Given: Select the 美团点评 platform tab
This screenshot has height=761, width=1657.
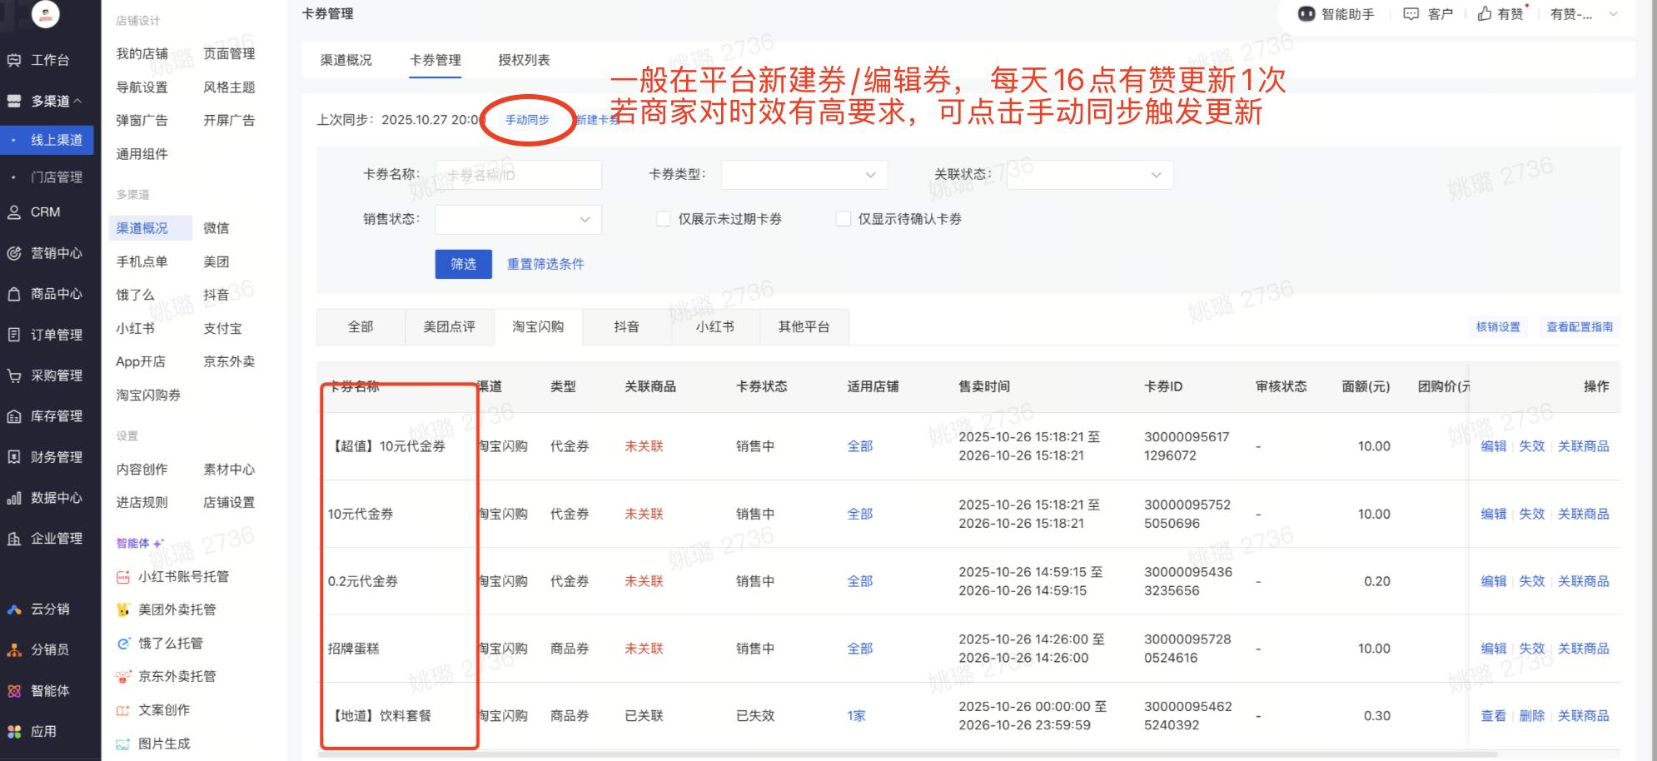Looking at the screenshot, I should coord(449,327).
